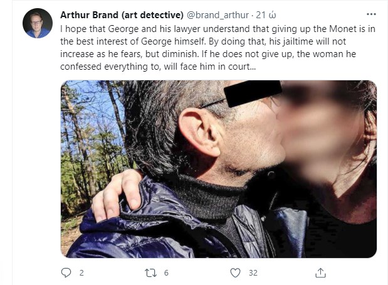Like the tweet with the heart icon
The width and height of the screenshot is (388, 285).
[x=235, y=272]
